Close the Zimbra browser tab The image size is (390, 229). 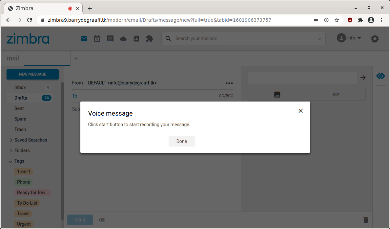click(x=77, y=9)
